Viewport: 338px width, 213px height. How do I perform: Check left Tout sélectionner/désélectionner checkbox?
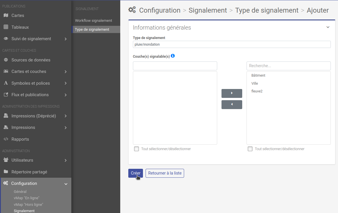point(136,149)
